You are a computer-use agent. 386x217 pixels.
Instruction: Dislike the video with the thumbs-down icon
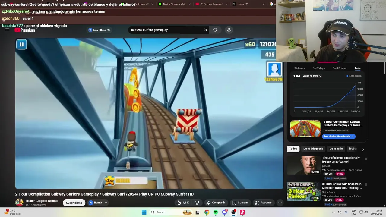click(197, 203)
